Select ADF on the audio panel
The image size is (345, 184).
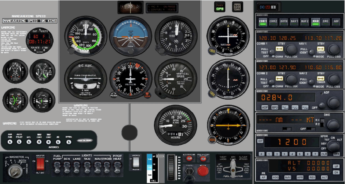[x=336, y=22]
